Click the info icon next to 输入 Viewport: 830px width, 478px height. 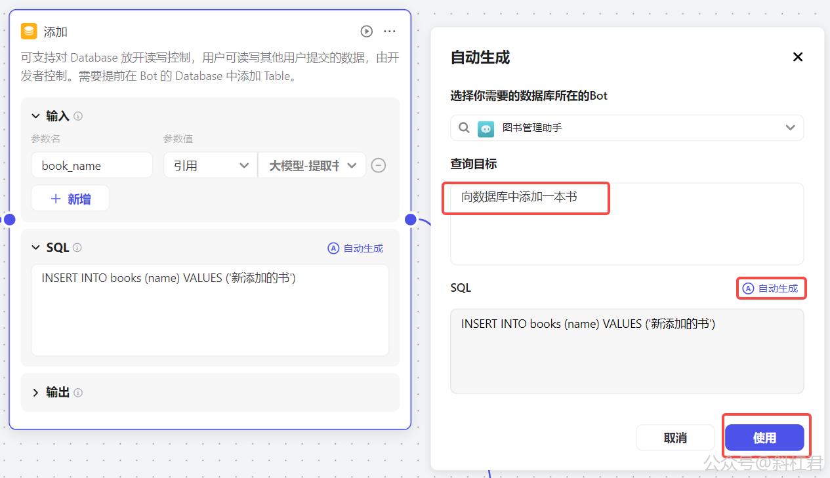[x=78, y=116]
